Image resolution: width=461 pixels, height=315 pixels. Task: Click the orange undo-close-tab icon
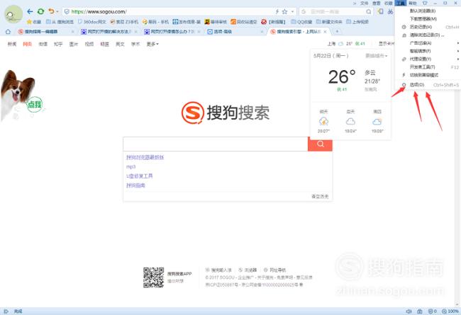[51, 11]
